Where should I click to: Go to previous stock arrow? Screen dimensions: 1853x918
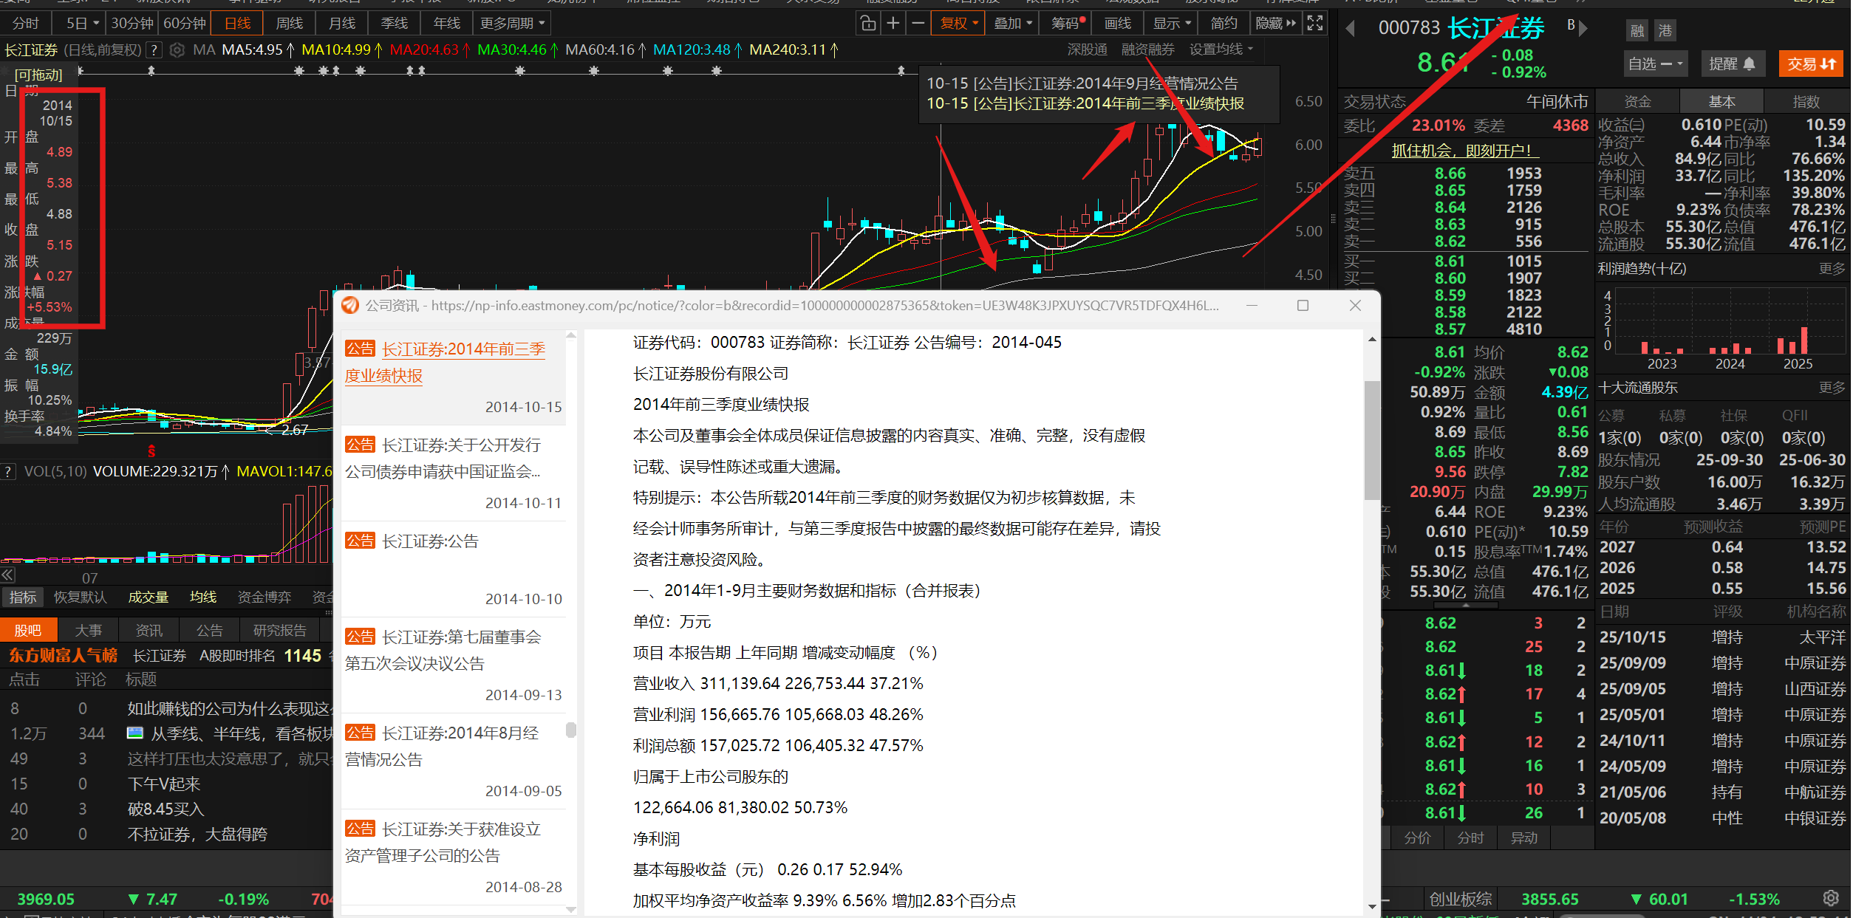1350,29
